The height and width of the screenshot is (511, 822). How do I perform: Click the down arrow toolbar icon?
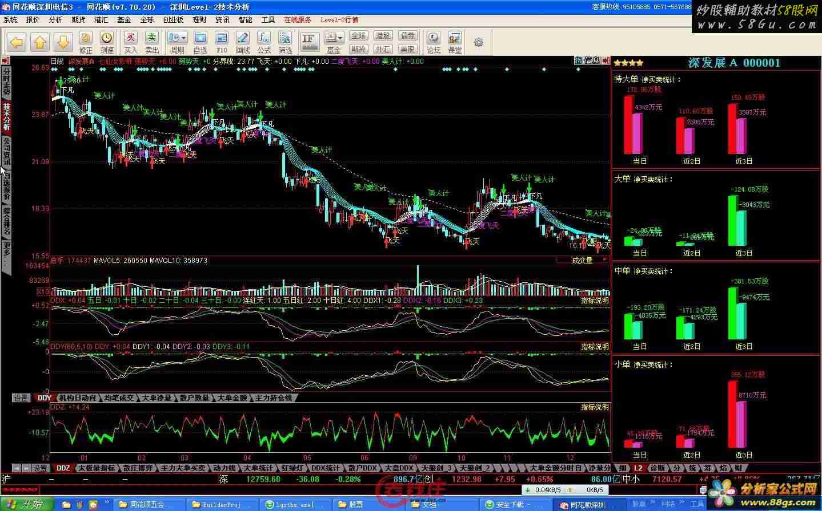pos(63,42)
